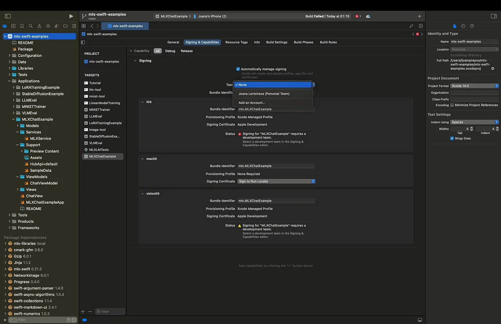Collapse the Applications group
Image resolution: width=501 pixels, height=324 pixels.
point(9,81)
